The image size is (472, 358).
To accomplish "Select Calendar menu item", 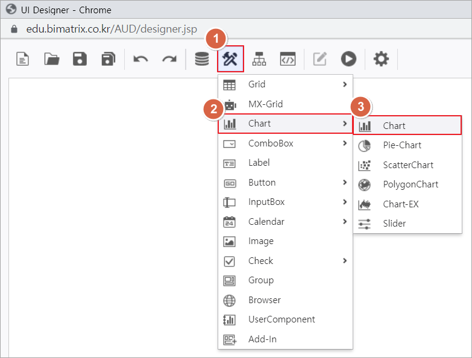I will tap(285, 222).
